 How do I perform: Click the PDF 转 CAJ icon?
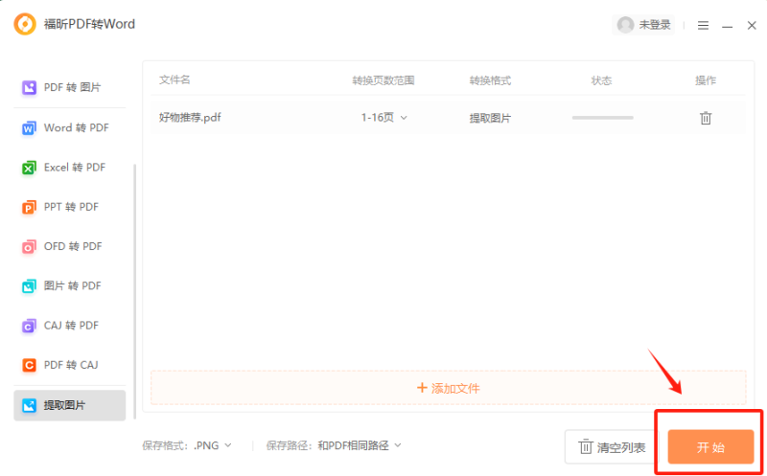click(x=29, y=365)
